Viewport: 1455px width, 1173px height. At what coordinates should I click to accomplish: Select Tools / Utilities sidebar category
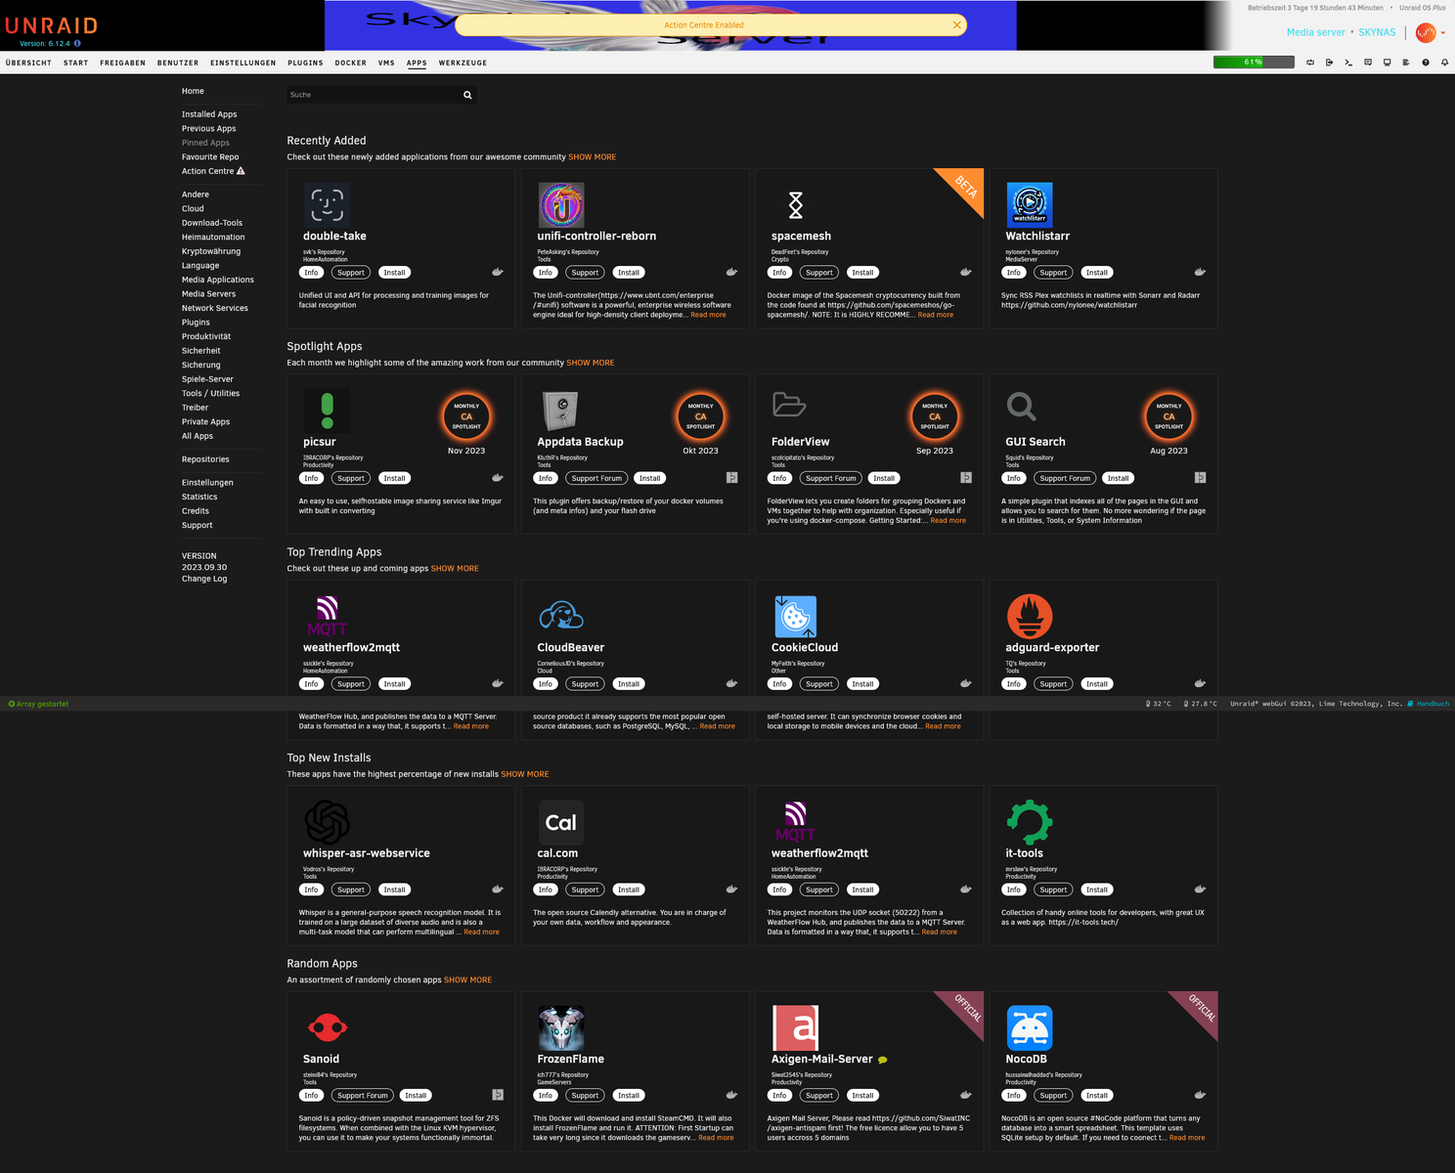tap(210, 394)
